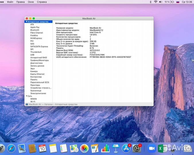Image resolution: width=194 pixels, height=155 pixels.
Task: Open Calendar icon showing 10
Action: click(42, 148)
